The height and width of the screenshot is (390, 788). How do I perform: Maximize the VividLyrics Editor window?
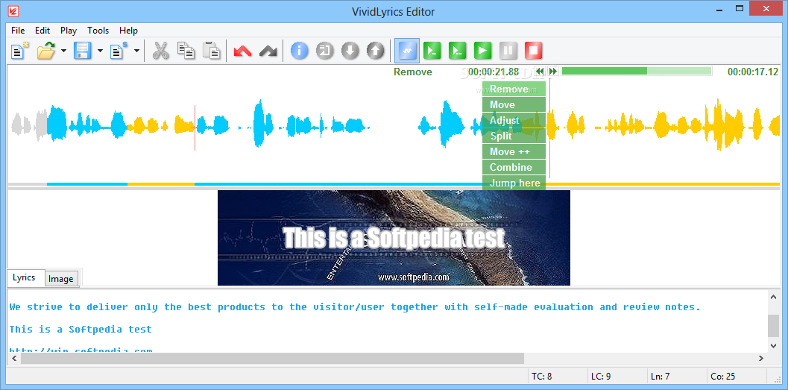point(740,8)
